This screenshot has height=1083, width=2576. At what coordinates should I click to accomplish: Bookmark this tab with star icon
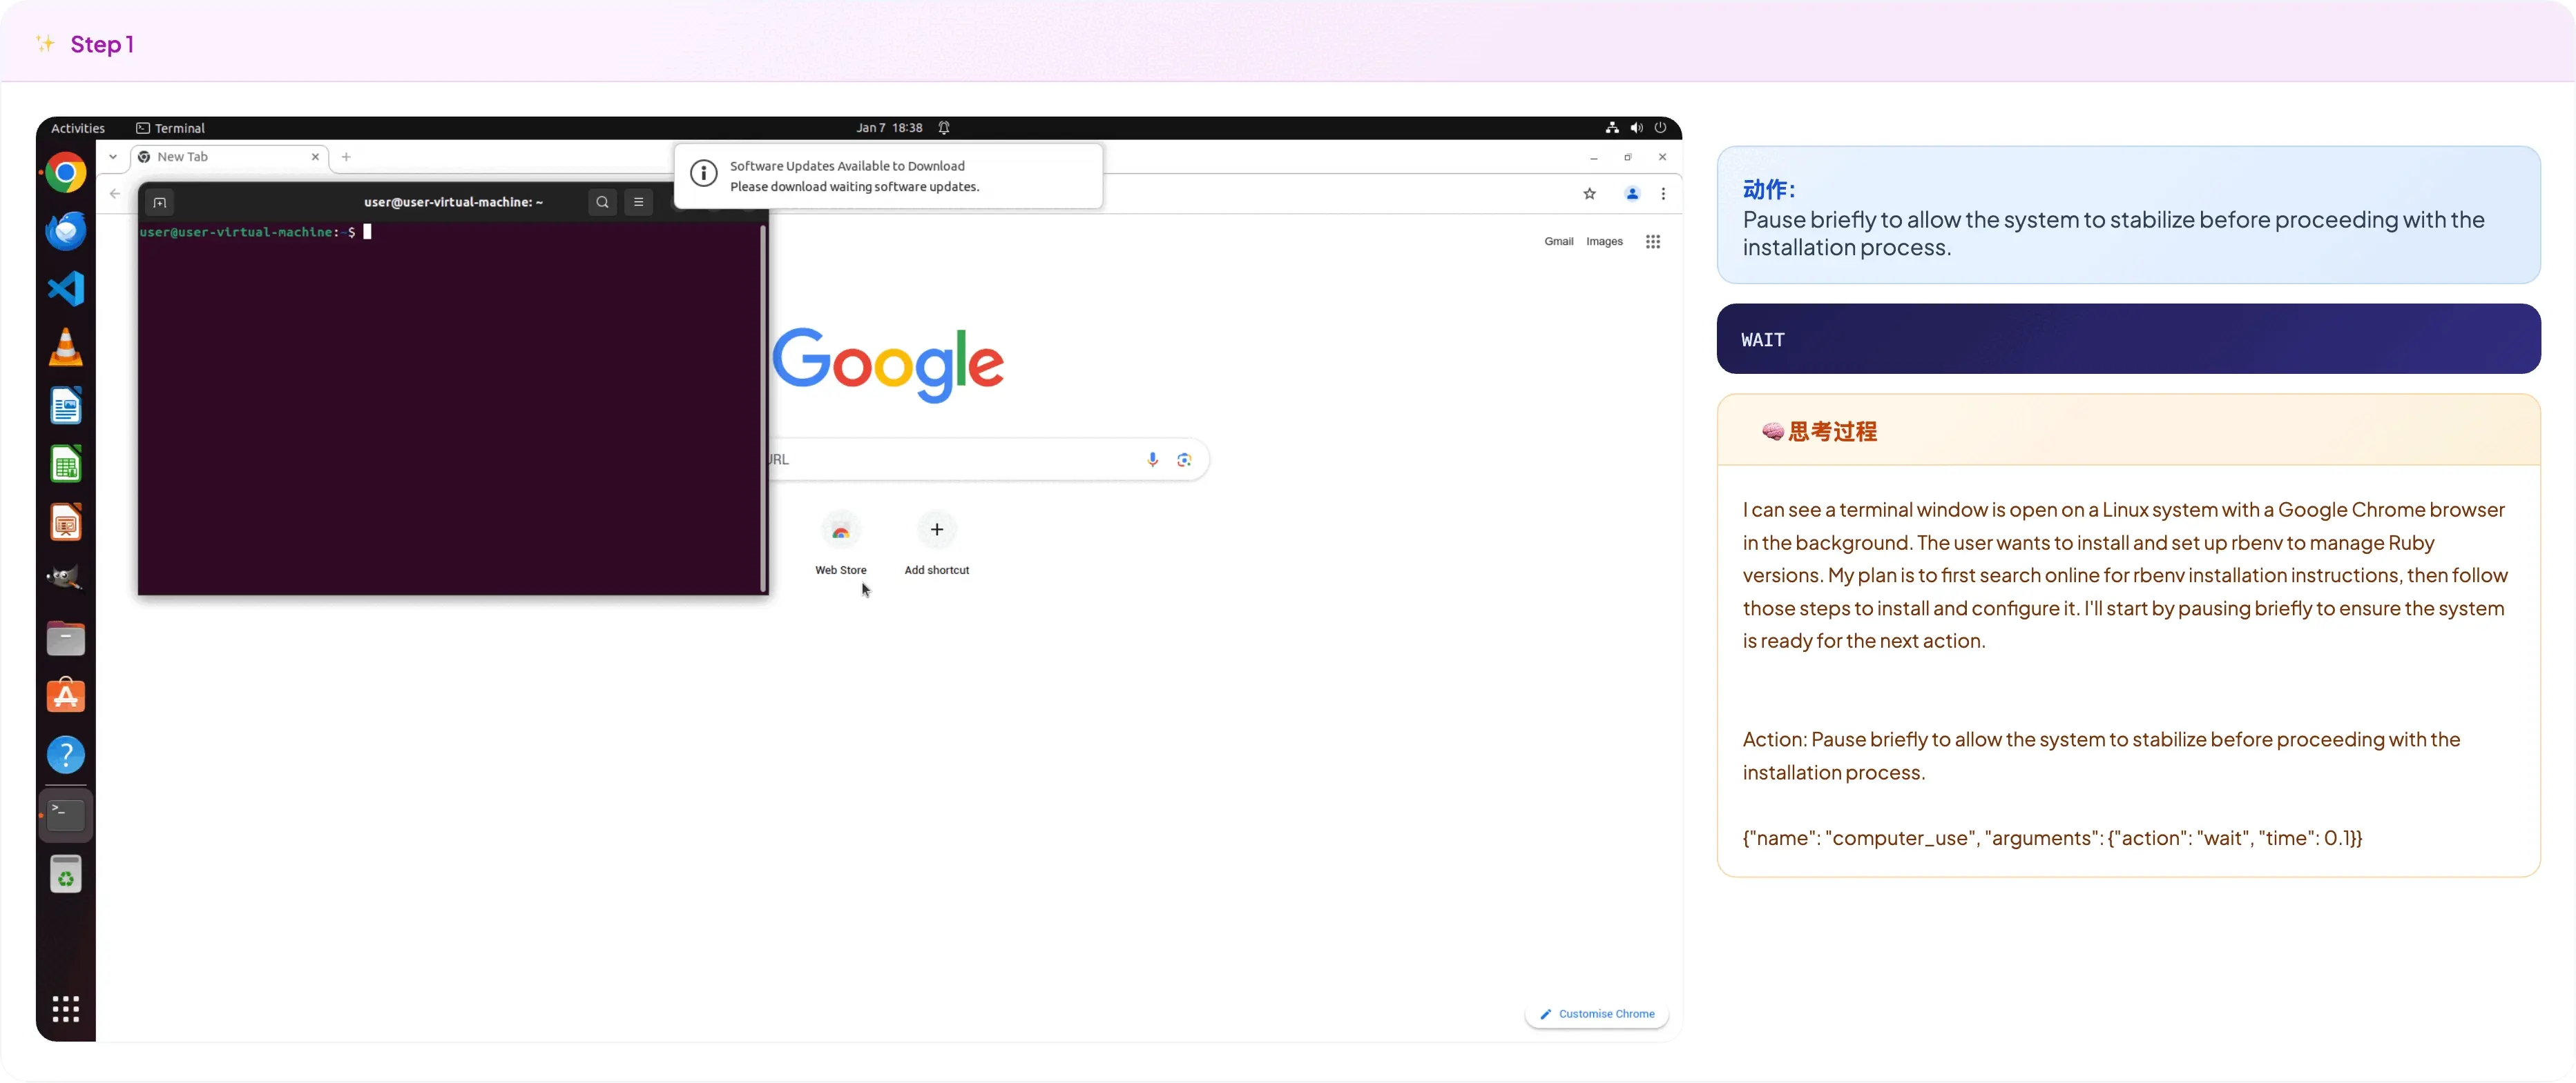[x=1589, y=194]
